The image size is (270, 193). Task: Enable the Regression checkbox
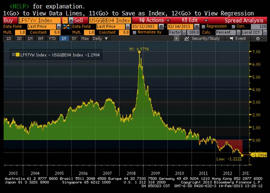tap(204, 27)
